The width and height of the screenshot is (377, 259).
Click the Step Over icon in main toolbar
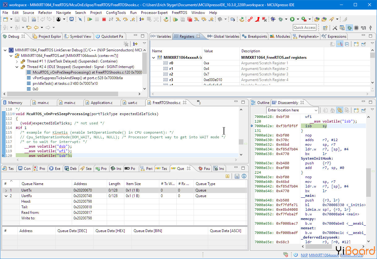click(x=125, y=19)
